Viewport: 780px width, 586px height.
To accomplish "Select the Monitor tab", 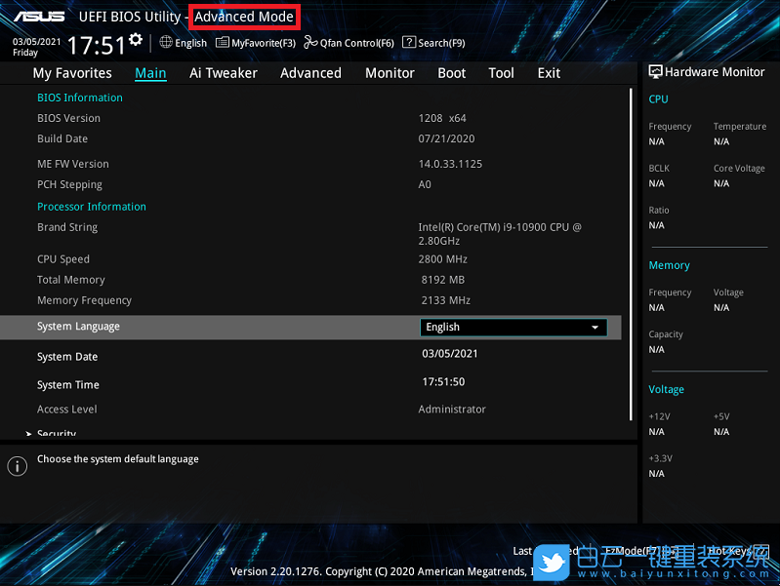I will click(390, 73).
